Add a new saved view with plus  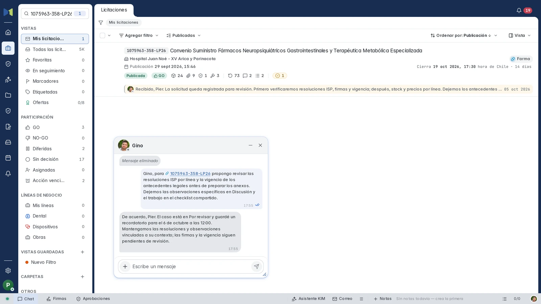[x=83, y=252]
